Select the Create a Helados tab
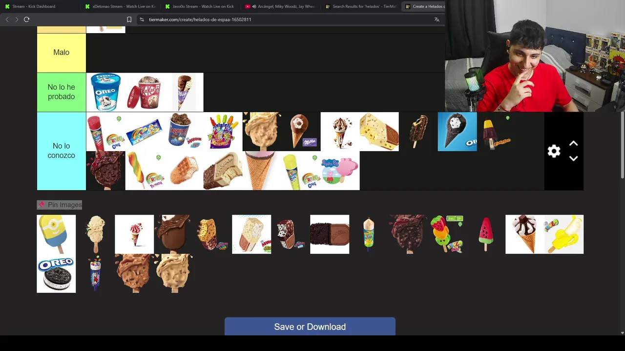The image size is (625, 351). 424,6
